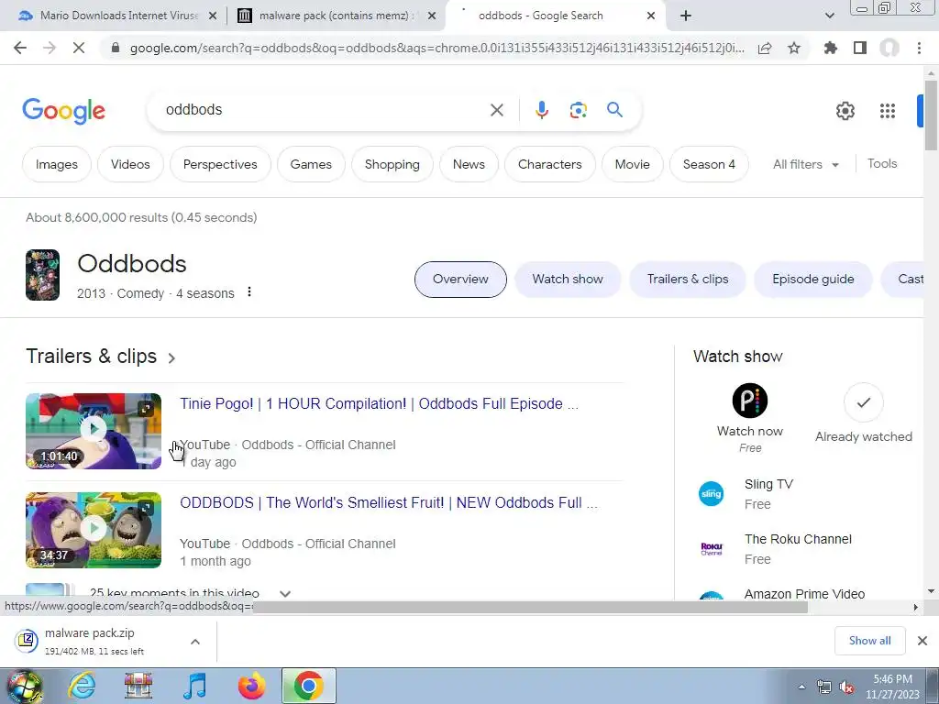The image size is (939, 704).
Task: Filter results by Images
Action: click(56, 164)
